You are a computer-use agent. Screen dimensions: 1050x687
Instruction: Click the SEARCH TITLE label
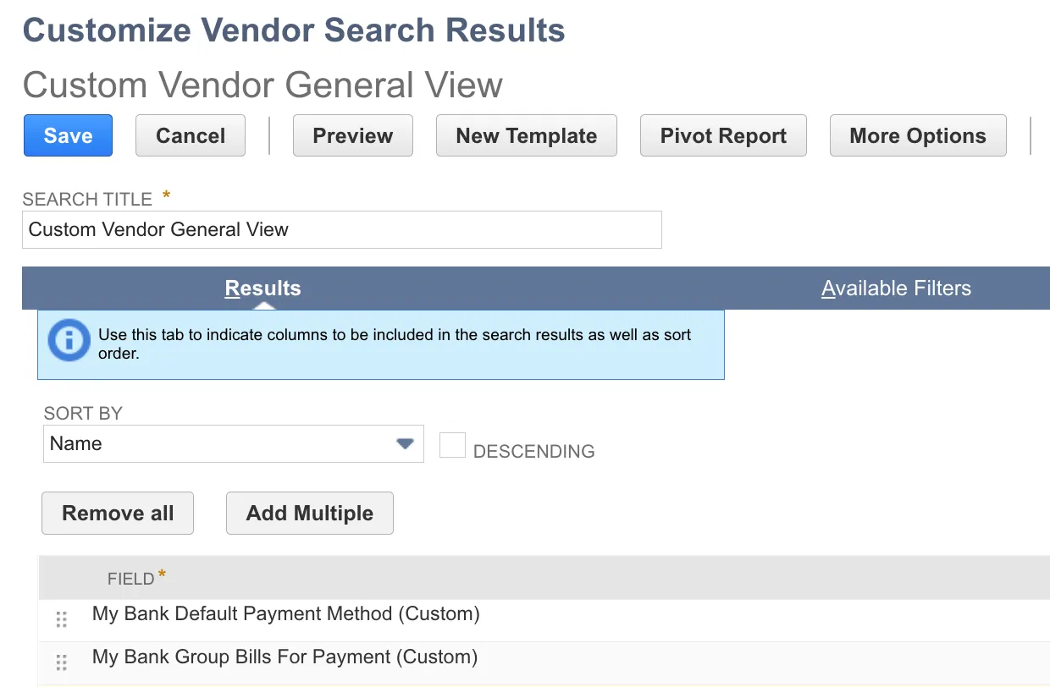(x=87, y=199)
